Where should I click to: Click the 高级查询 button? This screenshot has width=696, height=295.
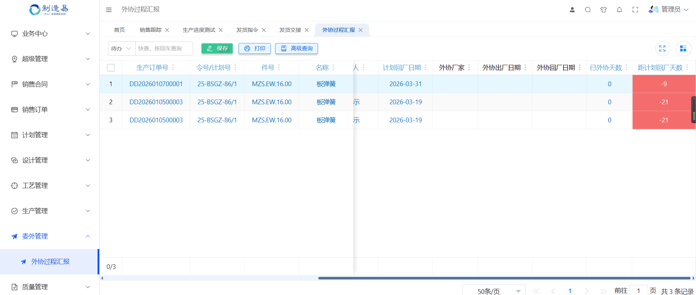click(296, 49)
